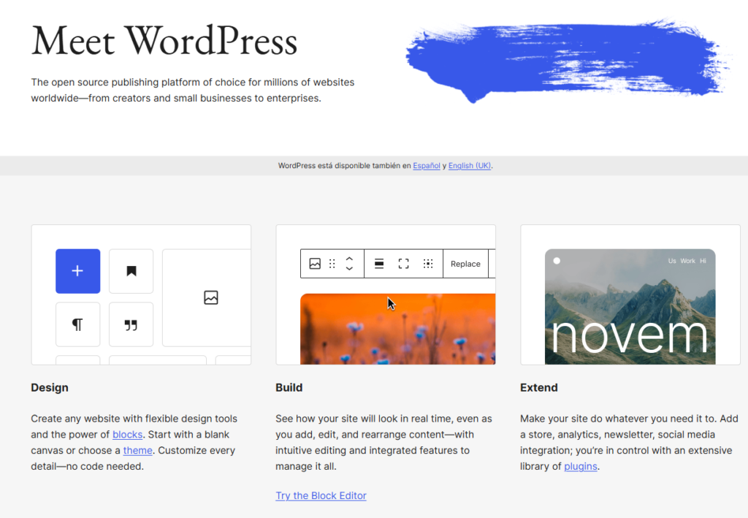Click the image block icon in the toolbar
748x518 pixels.
pos(315,264)
